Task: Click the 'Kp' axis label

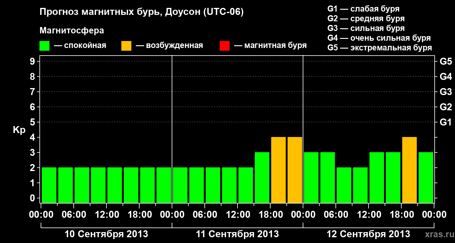Action: 19,130
